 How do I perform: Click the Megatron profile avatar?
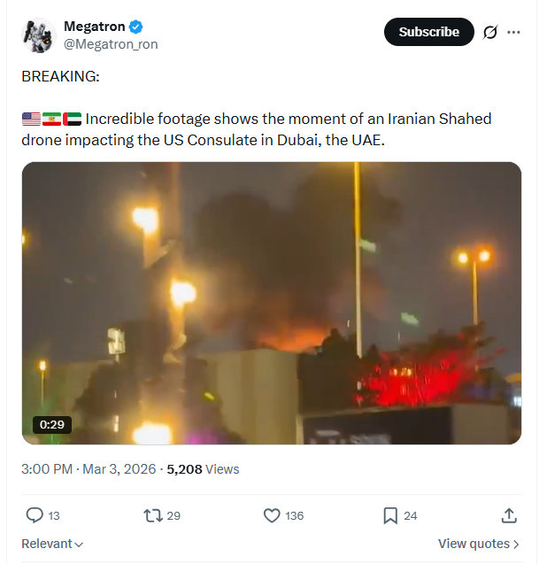pyautogui.click(x=38, y=35)
